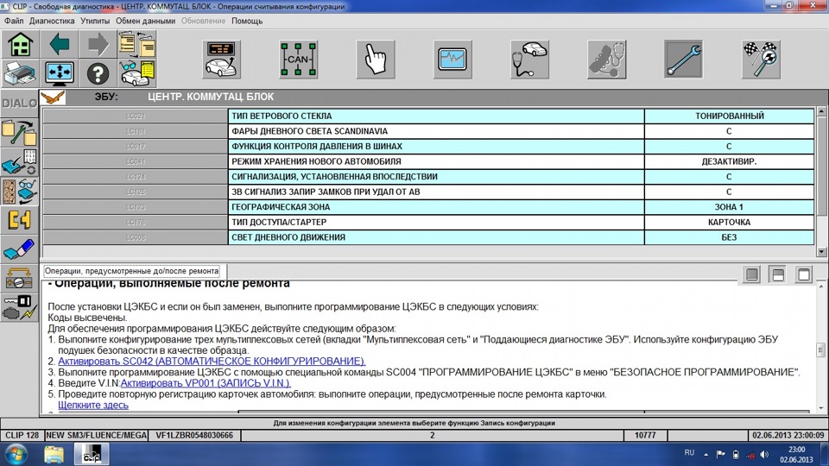Click the VIN VF1LZBR0548030666 status field
Screen dimensions: 829x466
[194, 435]
